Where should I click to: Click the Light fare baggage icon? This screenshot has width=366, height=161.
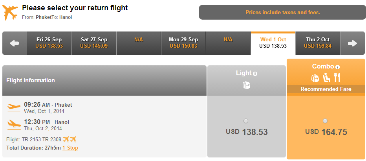pos(246,85)
